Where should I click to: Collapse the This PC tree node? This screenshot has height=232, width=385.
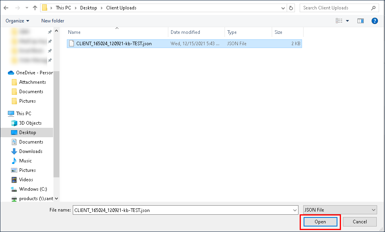click(4, 114)
